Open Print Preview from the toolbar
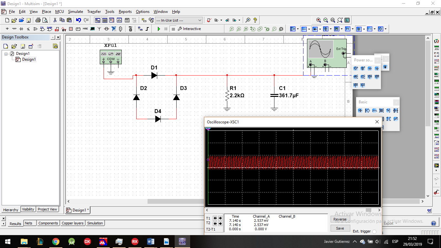This screenshot has width=441, height=248. pyautogui.click(x=45, y=20)
